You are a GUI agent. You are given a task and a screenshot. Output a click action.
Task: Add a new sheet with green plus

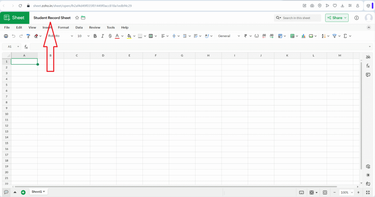click(x=23, y=192)
